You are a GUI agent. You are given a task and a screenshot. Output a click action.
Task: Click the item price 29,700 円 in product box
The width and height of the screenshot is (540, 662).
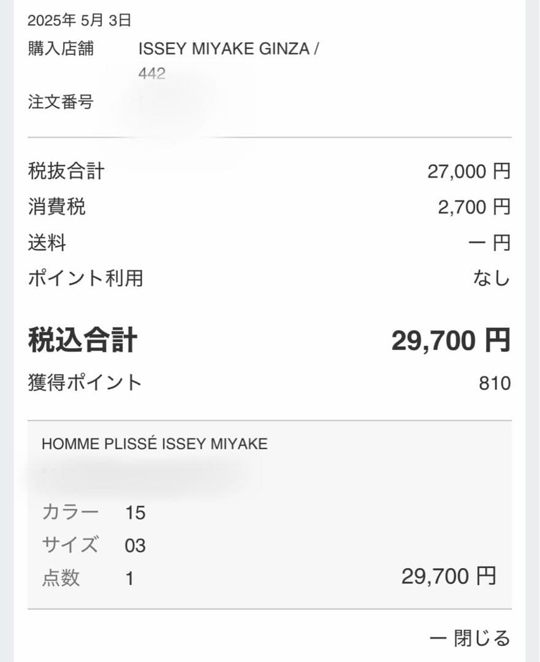coord(448,576)
